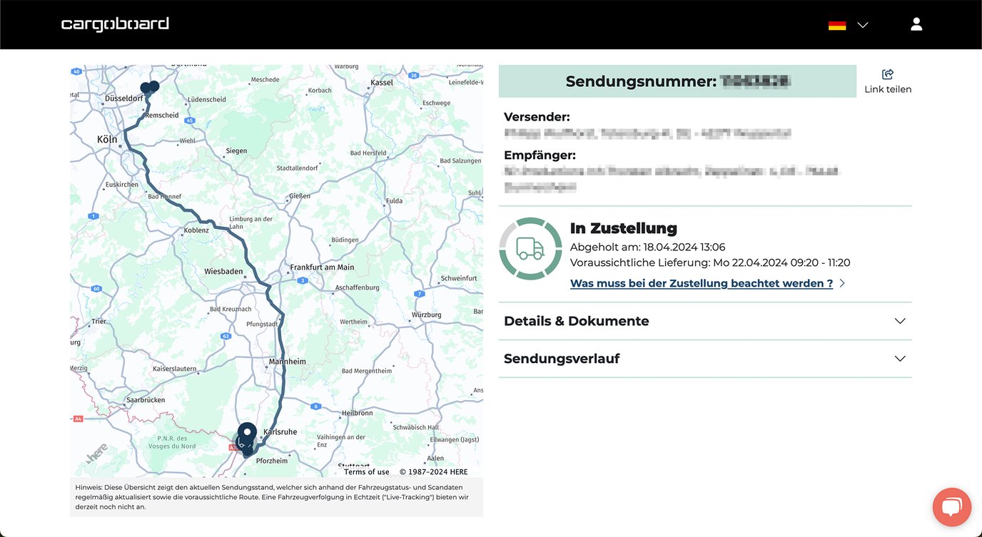Click the arrow after the Zustellung question link

click(x=842, y=283)
